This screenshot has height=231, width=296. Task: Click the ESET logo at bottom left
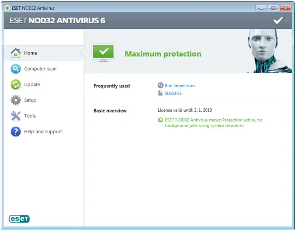(x=19, y=219)
